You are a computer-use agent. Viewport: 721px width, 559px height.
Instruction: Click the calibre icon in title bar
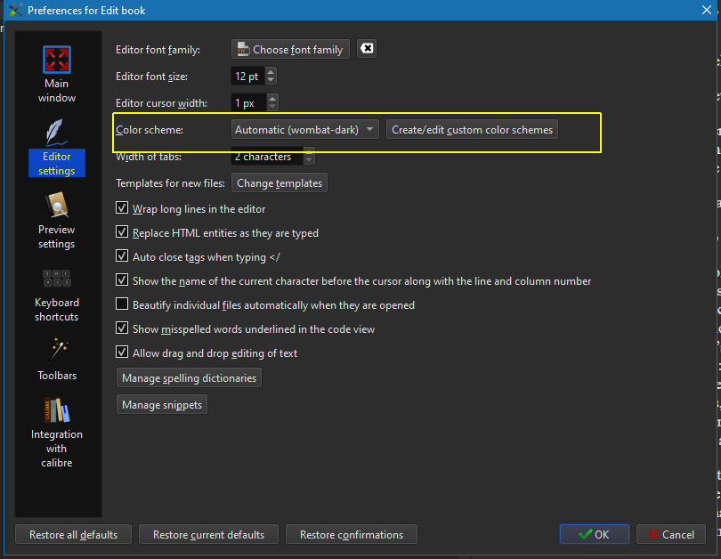(x=13, y=11)
